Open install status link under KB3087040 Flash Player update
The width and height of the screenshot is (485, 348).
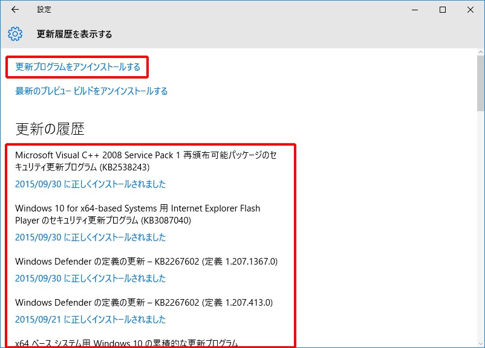pyautogui.click(x=90, y=237)
